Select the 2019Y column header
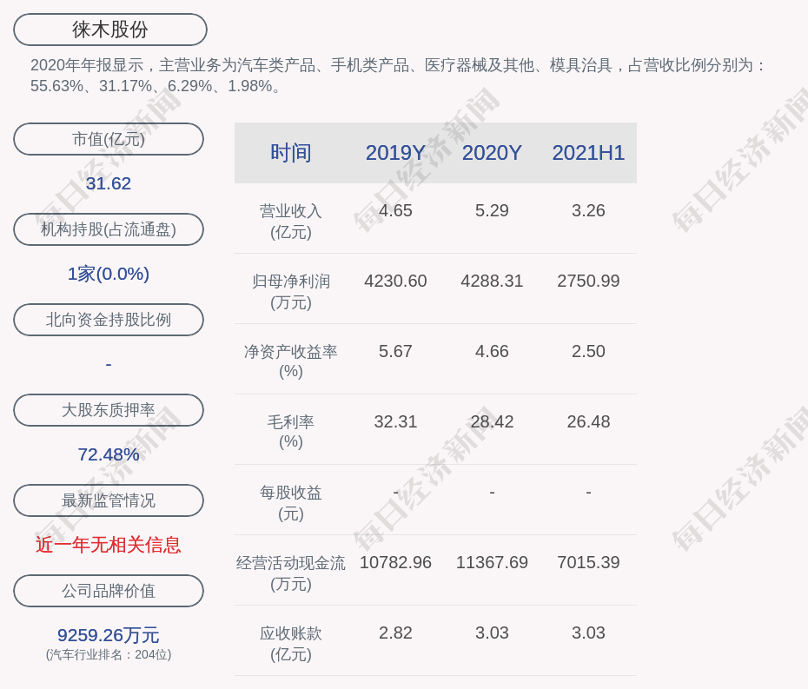 (395, 153)
